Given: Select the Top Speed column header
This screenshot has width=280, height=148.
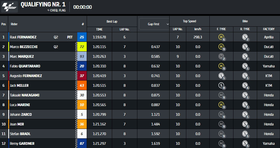Looking at the screenshot, I should tap(189, 21).
